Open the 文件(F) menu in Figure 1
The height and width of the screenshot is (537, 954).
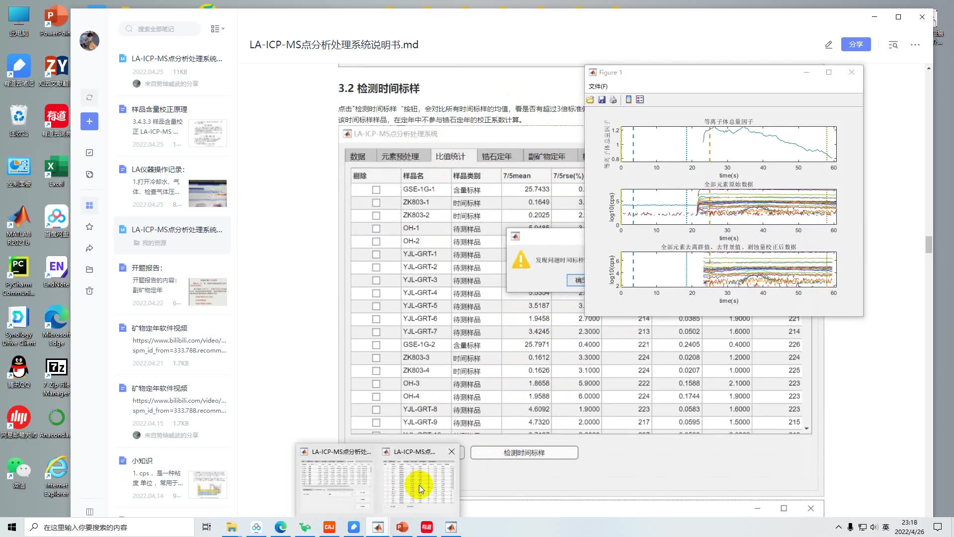click(598, 87)
